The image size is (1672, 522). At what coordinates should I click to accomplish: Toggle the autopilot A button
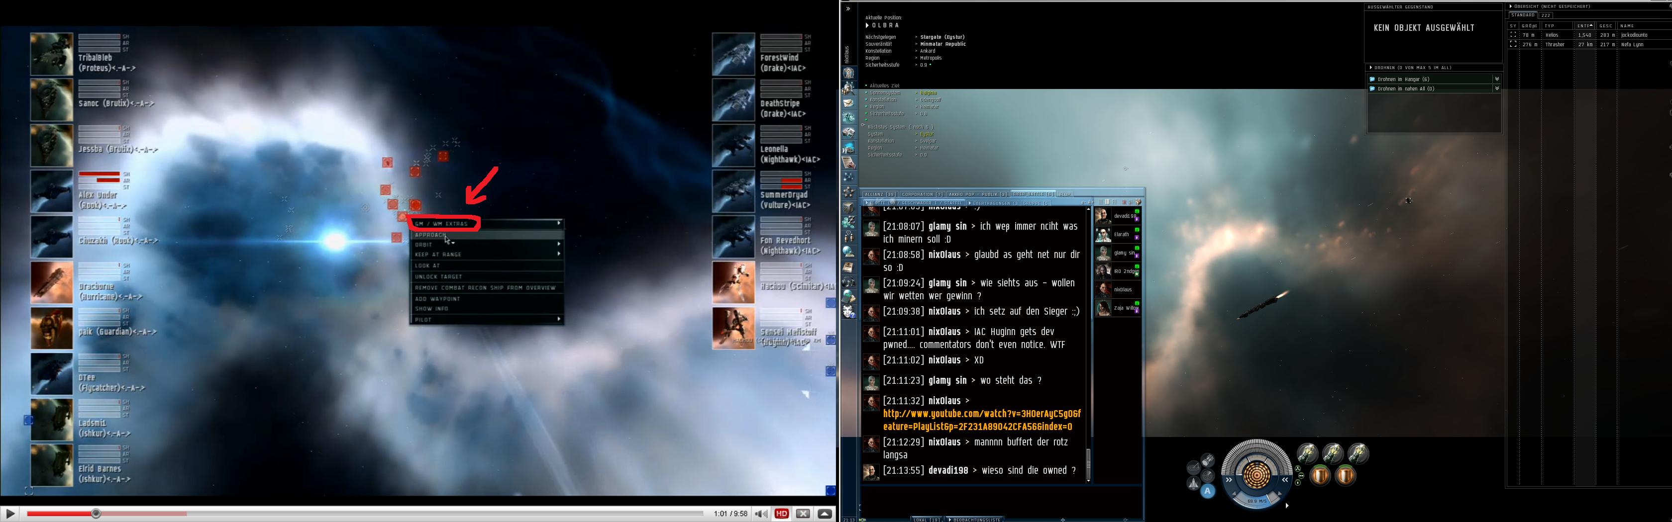[1207, 491]
